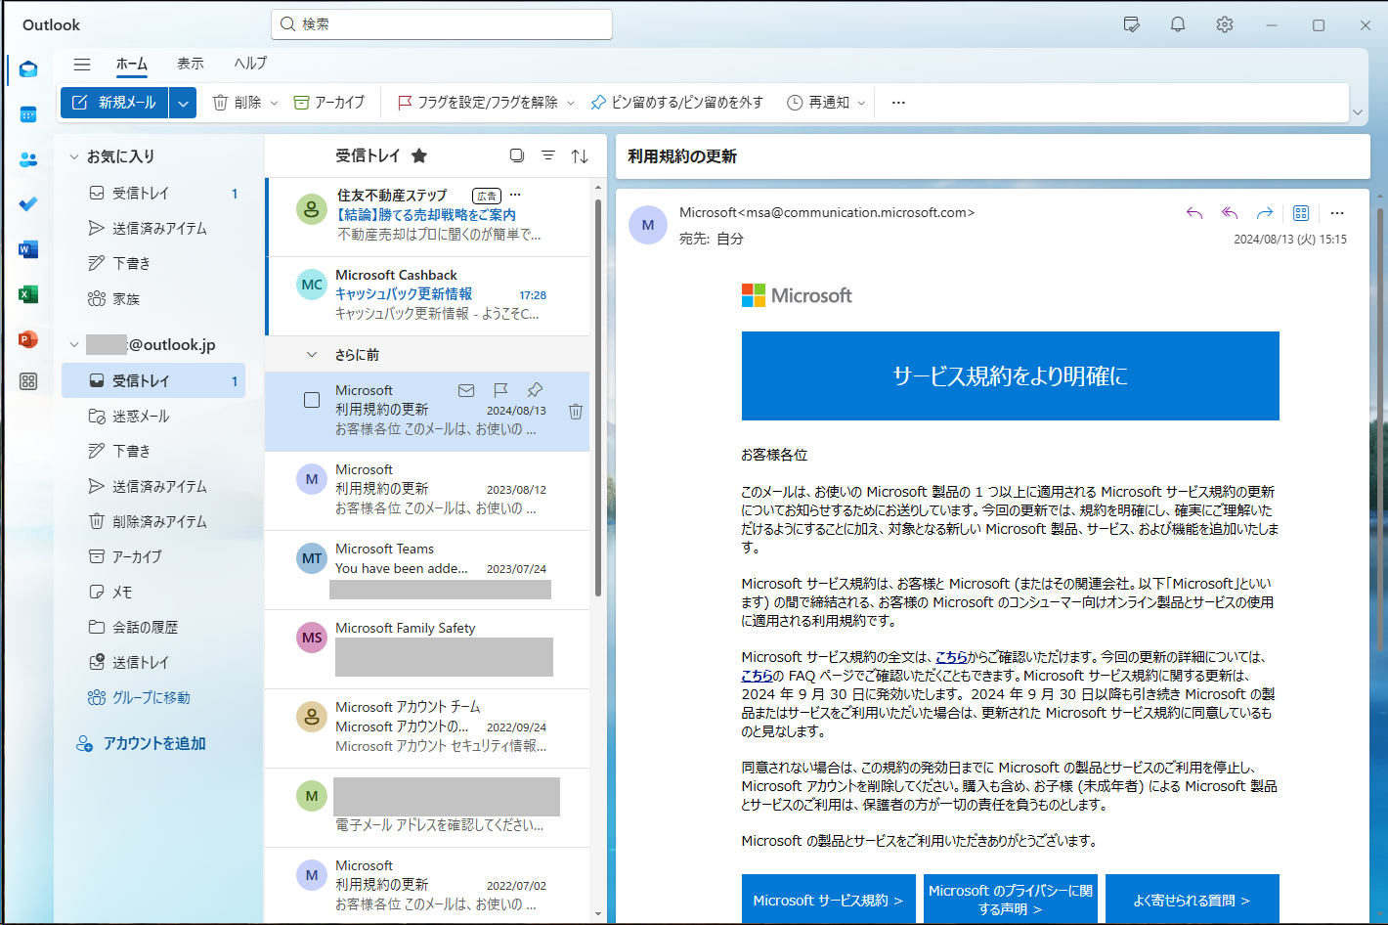Open the Microsoft Cashback email

[427, 294]
